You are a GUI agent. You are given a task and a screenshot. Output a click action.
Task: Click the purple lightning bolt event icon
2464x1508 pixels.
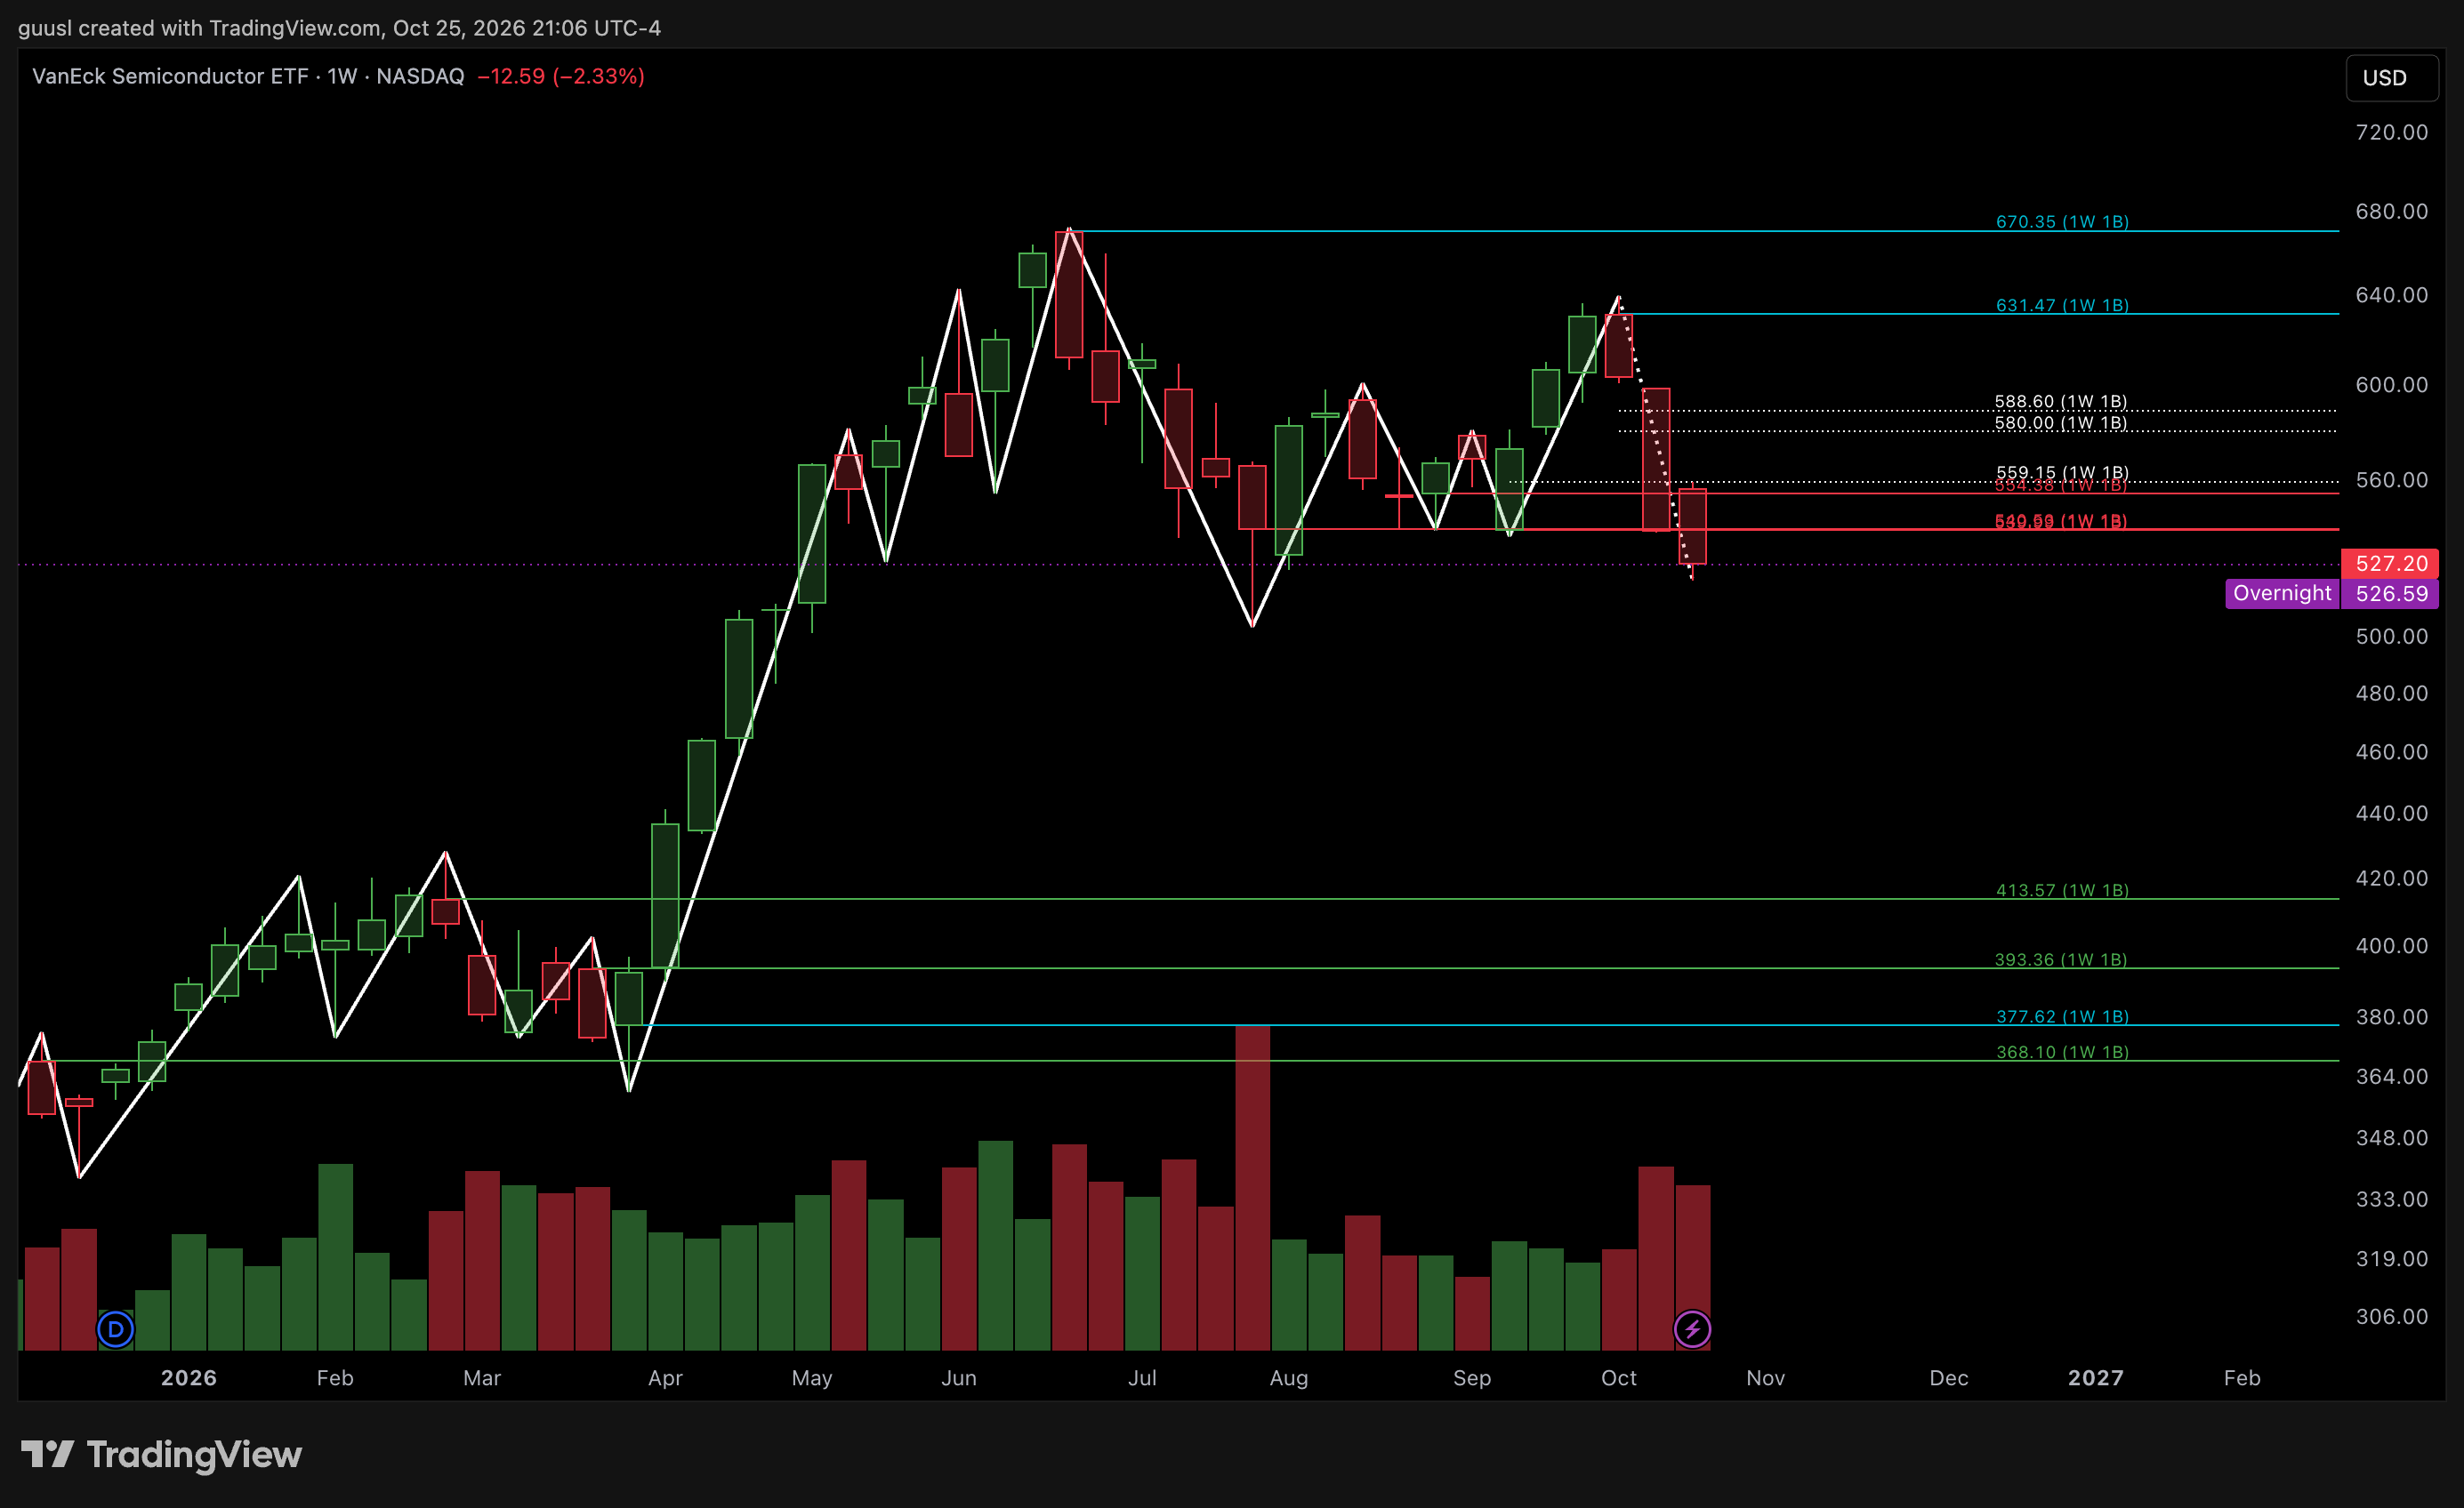pos(1692,1329)
